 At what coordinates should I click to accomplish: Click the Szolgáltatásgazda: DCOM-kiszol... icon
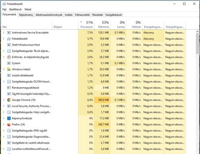pyautogui.click(x=9, y=82)
